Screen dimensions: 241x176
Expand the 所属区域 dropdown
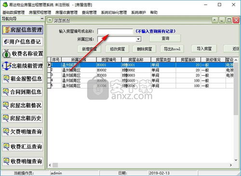point(138,39)
